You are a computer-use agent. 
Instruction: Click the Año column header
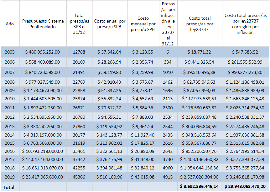[x=10, y=24]
